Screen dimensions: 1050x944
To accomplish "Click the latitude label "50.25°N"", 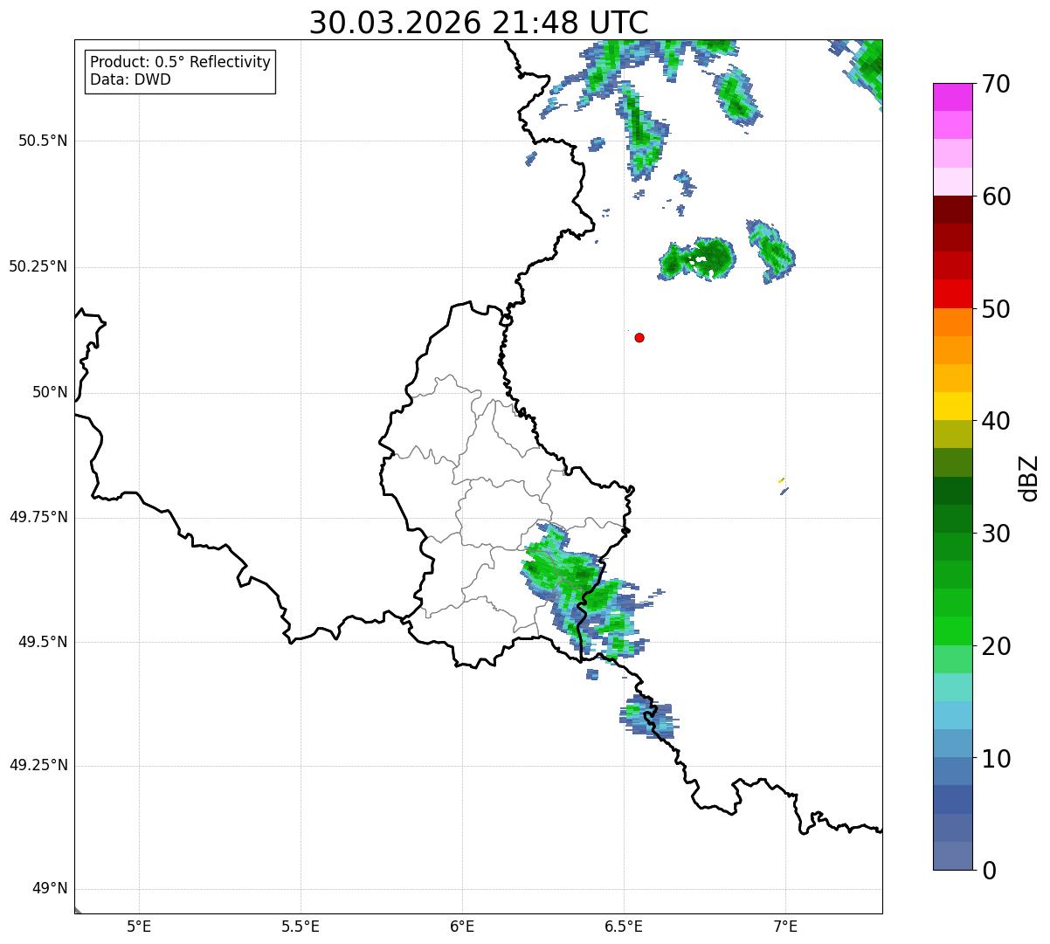I will pyautogui.click(x=38, y=266).
